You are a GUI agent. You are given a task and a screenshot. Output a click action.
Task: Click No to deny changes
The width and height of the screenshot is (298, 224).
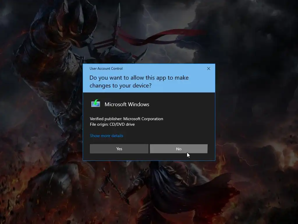click(179, 149)
